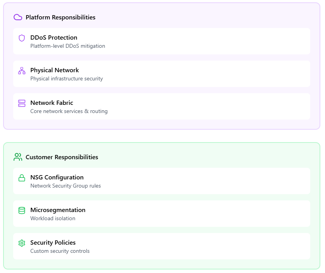
Task: Click the server icon for Network Fabric
Action: pyautogui.click(x=22, y=103)
